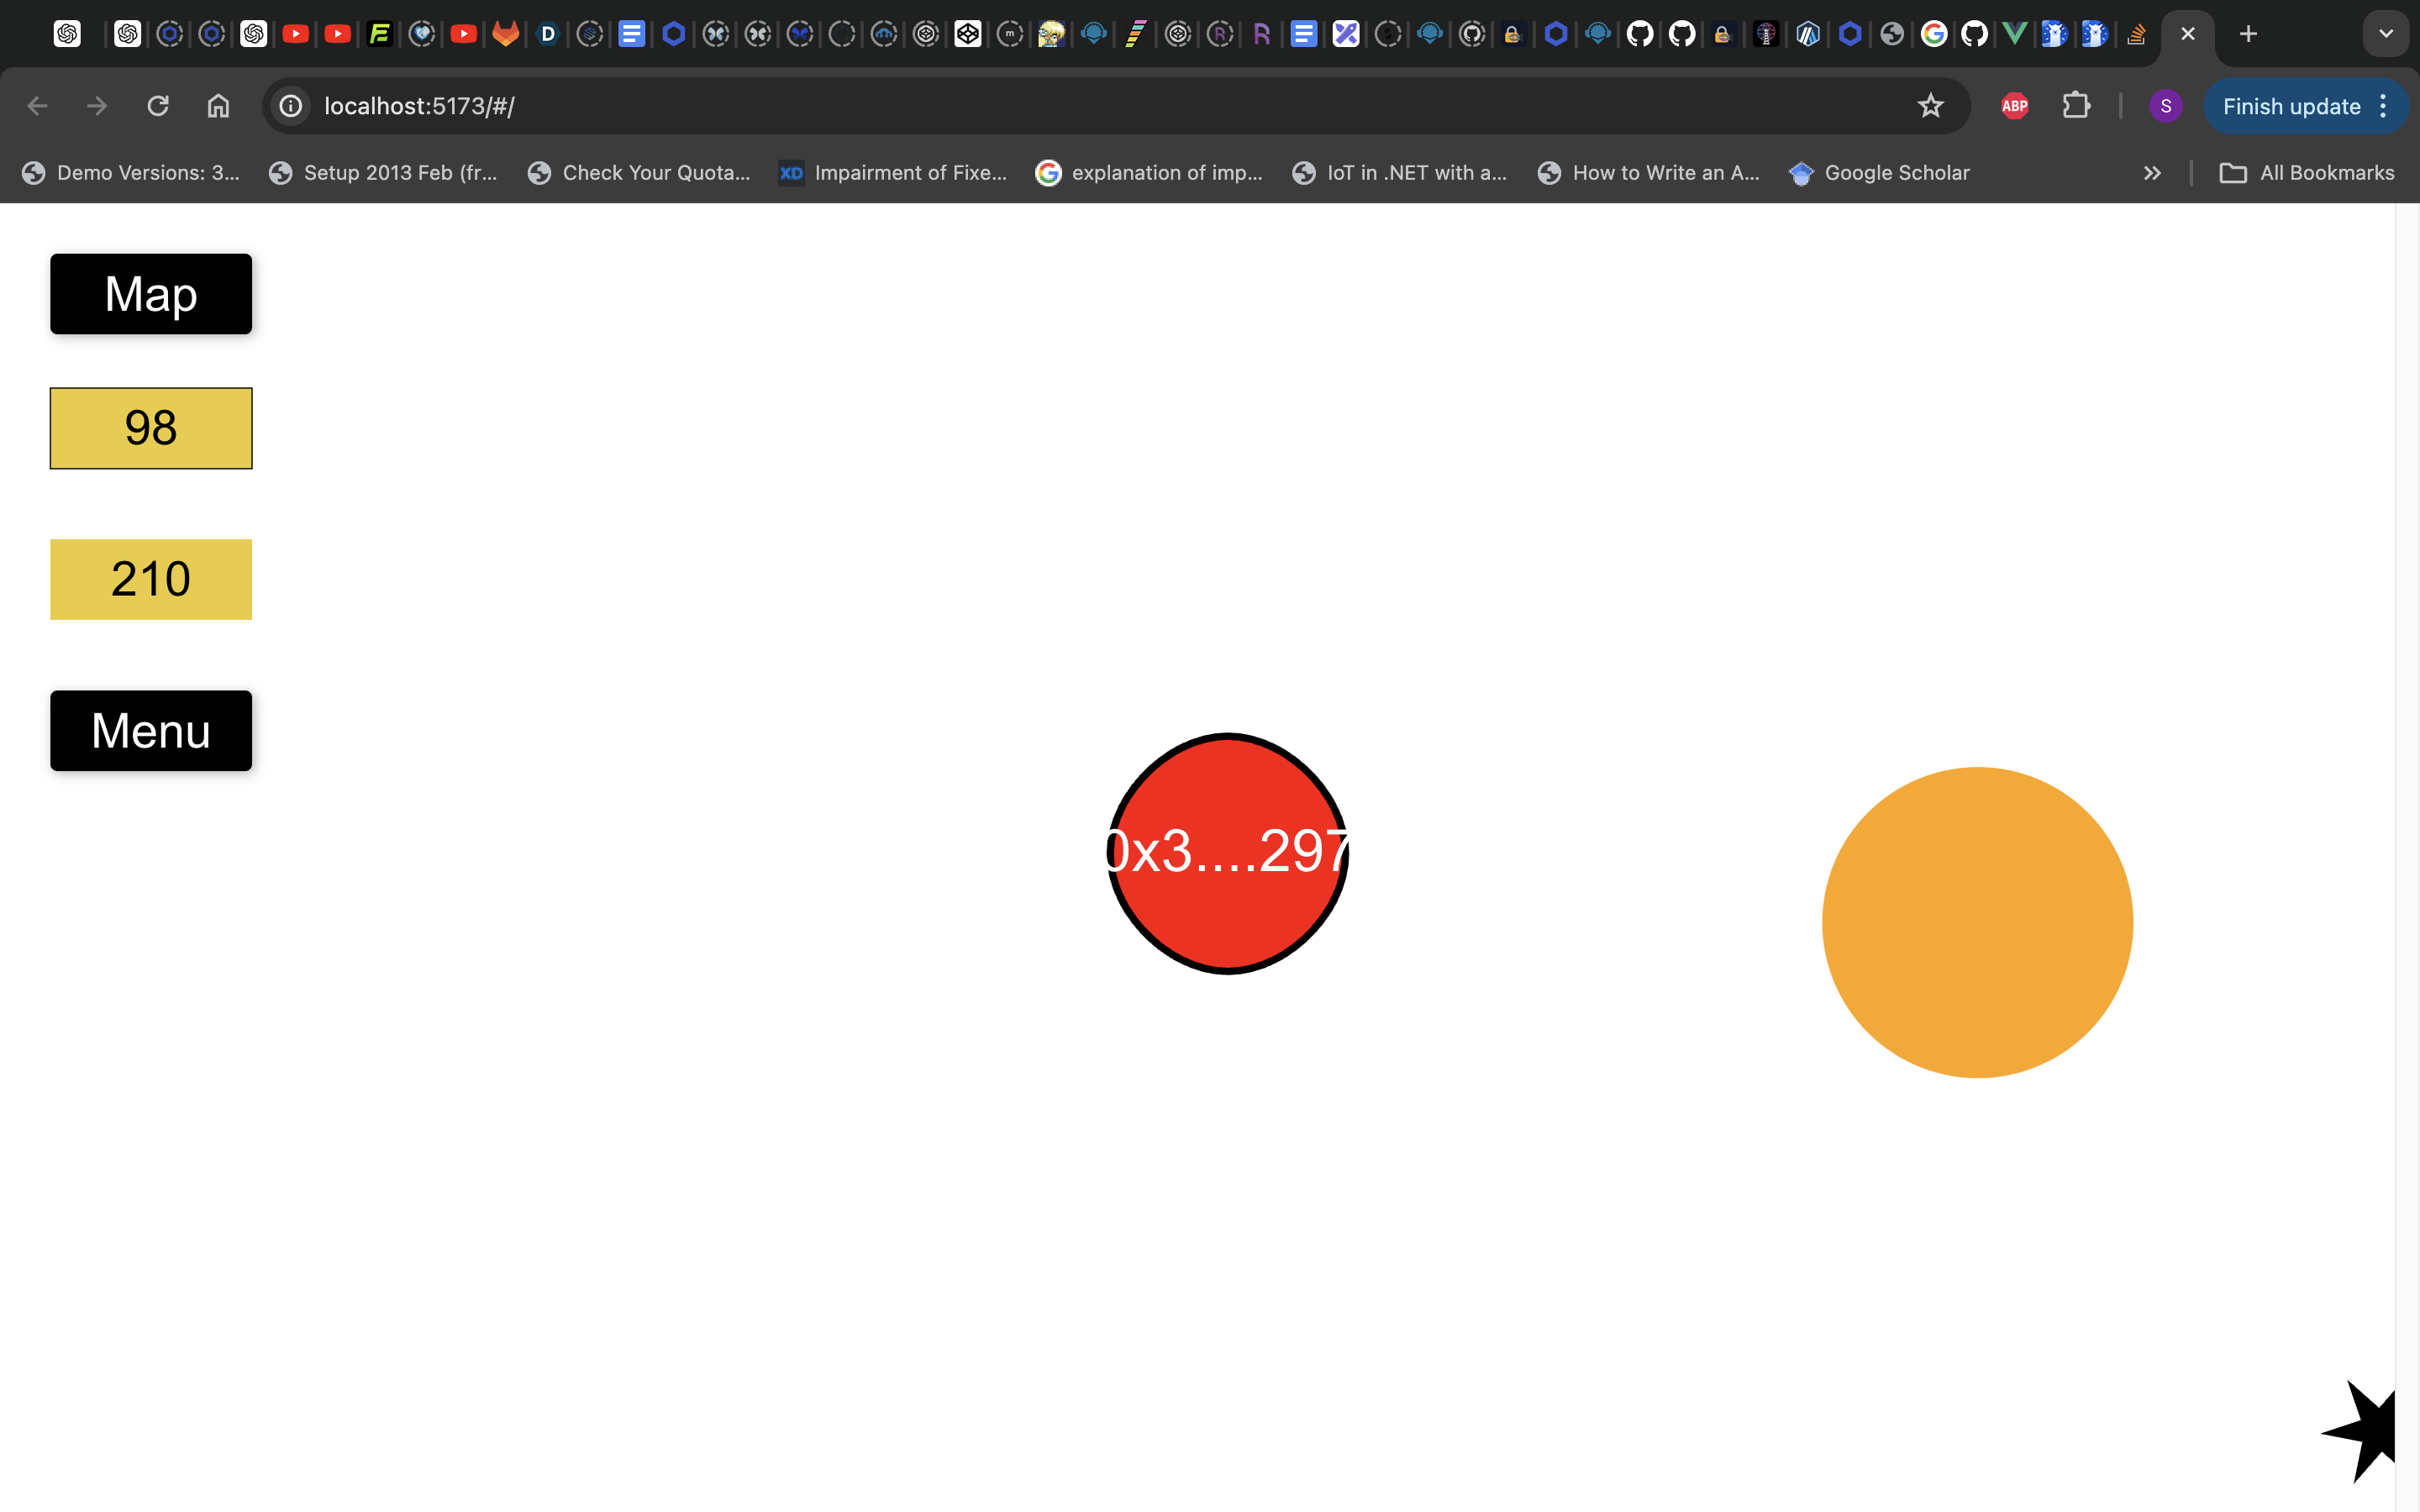
Task: Click the yellow 98 box
Action: pyautogui.click(x=151, y=428)
